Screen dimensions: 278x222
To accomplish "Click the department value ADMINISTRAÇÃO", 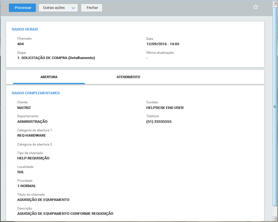I will click(x=32, y=121).
